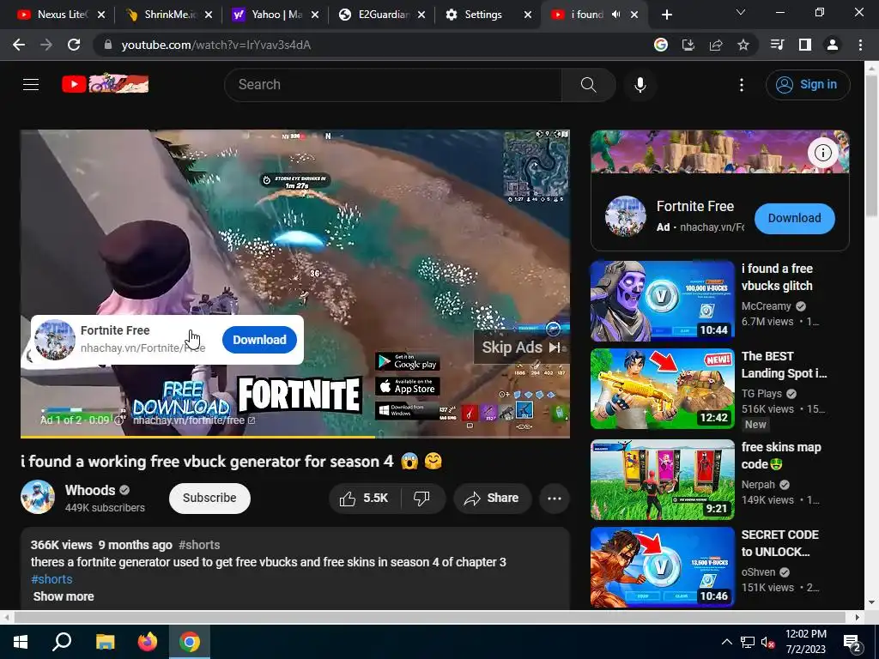
Task: Open YouTube settings three-dot menu
Action: point(742,85)
